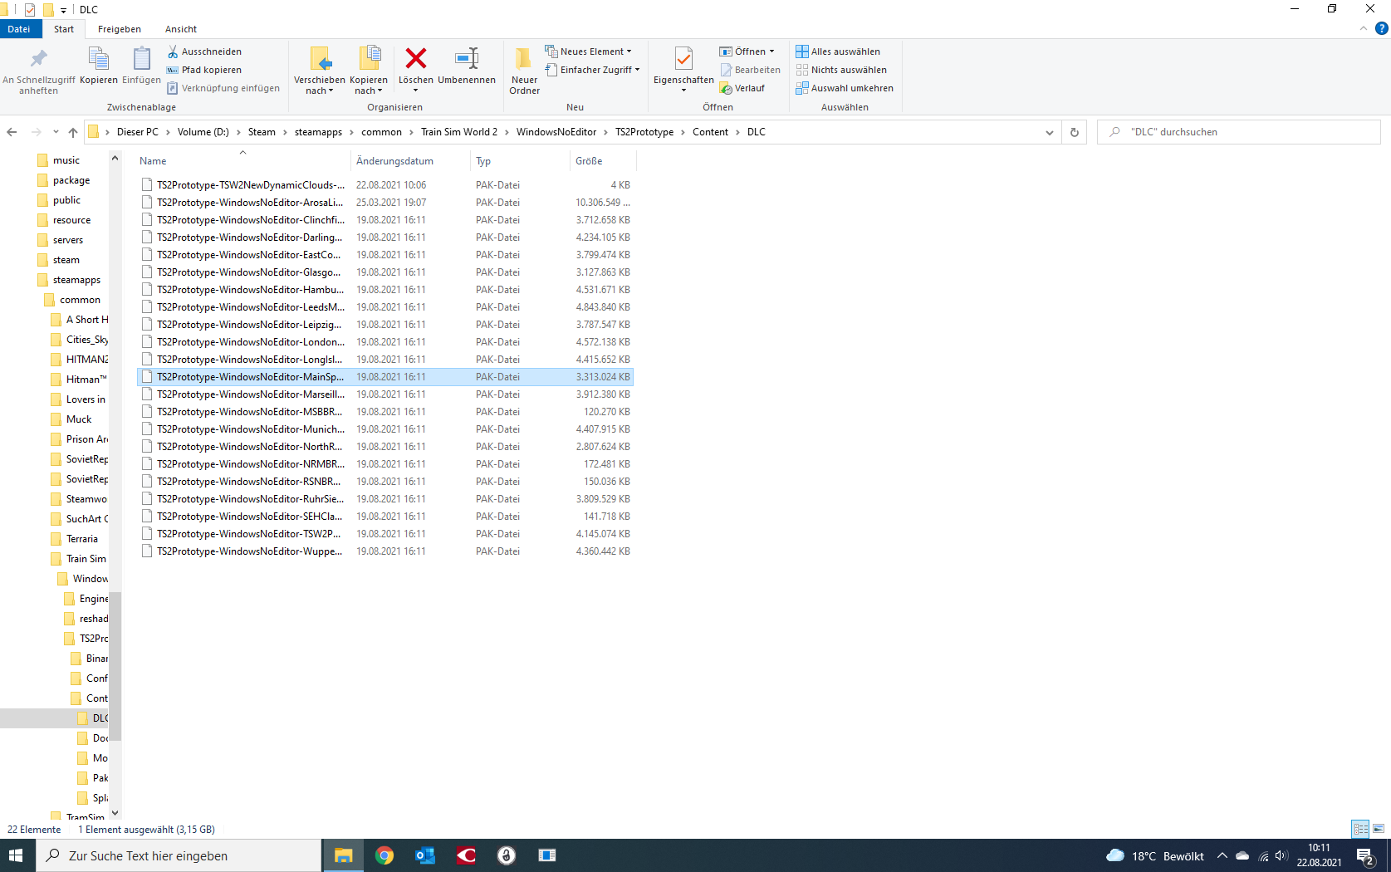Sort files by the Name column
1391x872 pixels.
(x=242, y=161)
